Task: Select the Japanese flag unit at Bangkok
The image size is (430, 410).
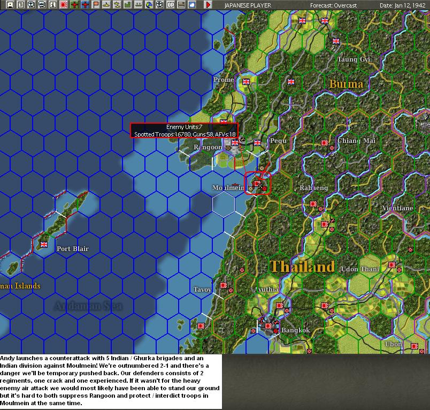Action: tap(268, 326)
